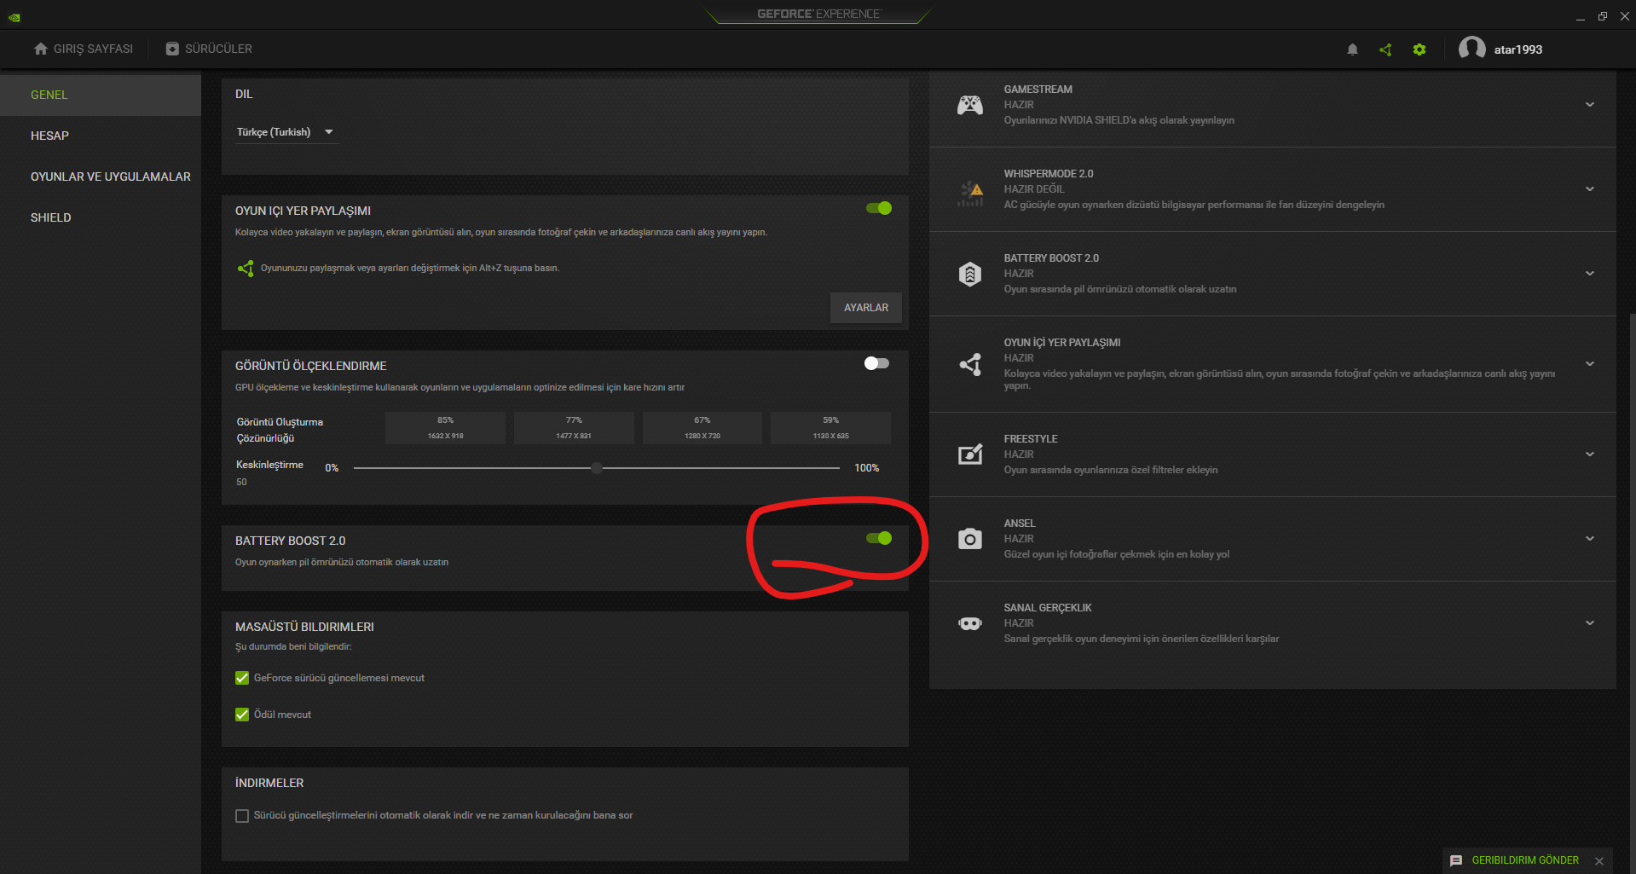The height and width of the screenshot is (874, 1636).
Task: Click Geribildirim Gönder feedback link
Action: coord(1525,860)
